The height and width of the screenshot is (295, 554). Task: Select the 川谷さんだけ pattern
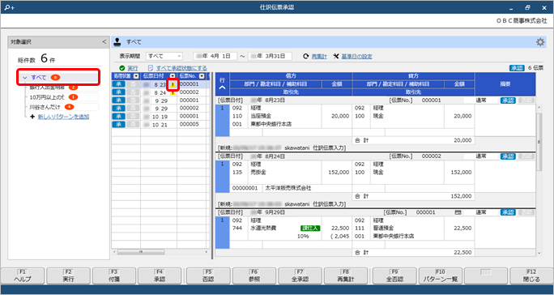(x=62, y=106)
